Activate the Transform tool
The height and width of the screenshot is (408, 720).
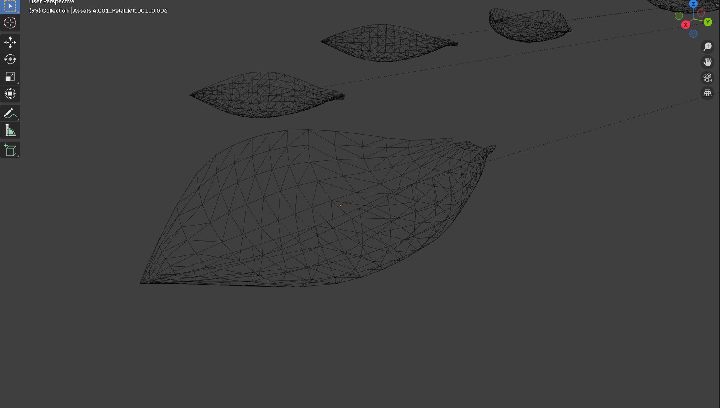pyautogui.click(x=10, y=93)
